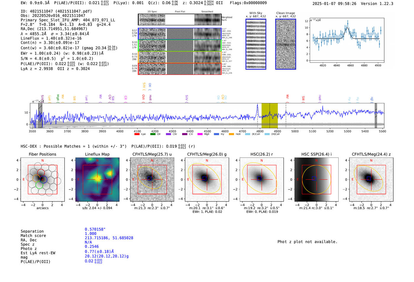Image resolution: width=414 pixels, height=282 pixels.
Task: Click the Primary Spec_Slot_IFU_AMP line
Action: pos(68,20)
